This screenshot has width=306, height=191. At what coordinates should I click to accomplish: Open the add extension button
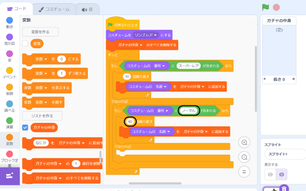(x=10, y=176)
